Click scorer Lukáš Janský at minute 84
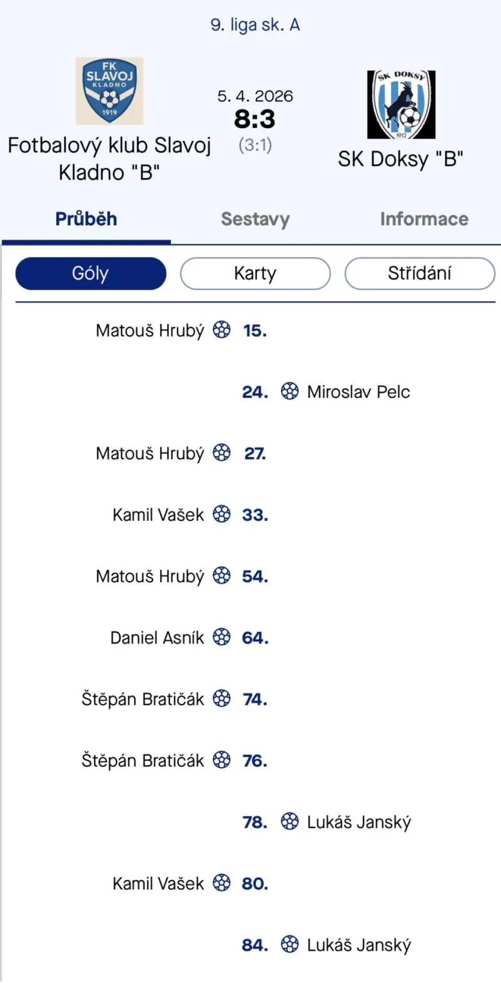501x1002 pixels. click(358, 944)
